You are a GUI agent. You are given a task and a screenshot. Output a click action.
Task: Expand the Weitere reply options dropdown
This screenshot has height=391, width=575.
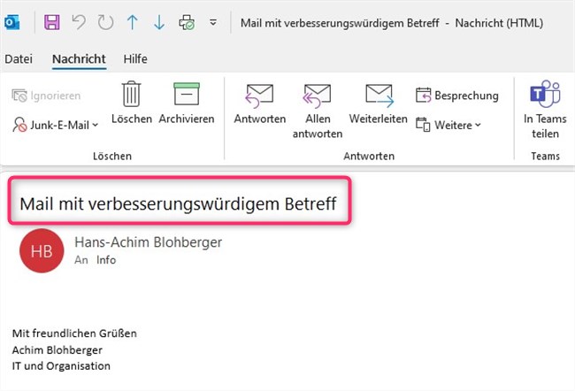[448, 125]
